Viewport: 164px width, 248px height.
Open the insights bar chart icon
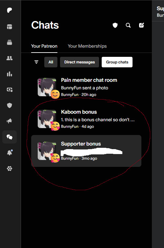coord(10,74)
